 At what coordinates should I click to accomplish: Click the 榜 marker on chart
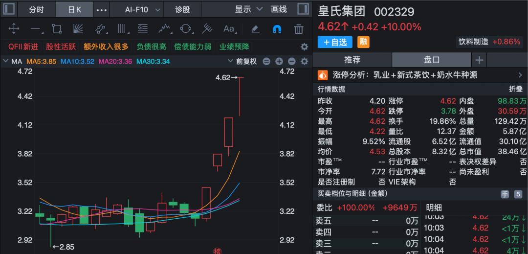(x=218, y=251)
